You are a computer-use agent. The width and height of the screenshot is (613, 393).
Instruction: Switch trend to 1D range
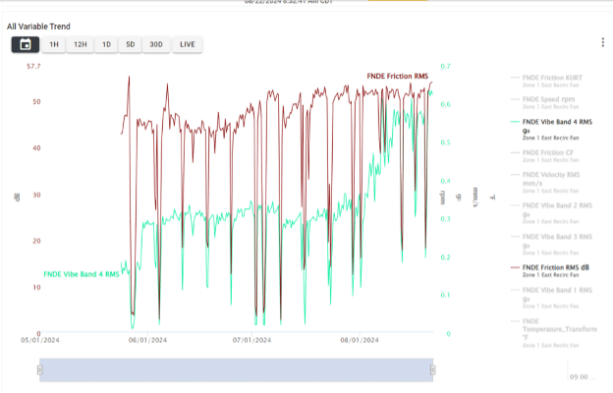[106, 44]
